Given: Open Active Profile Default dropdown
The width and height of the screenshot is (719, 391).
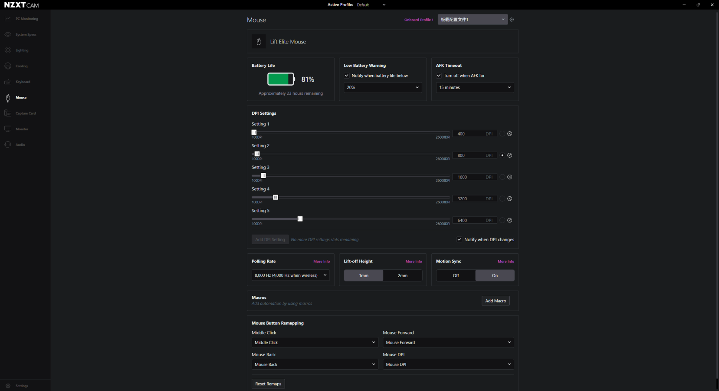Looking at the screenshot, I should (371, 5).
